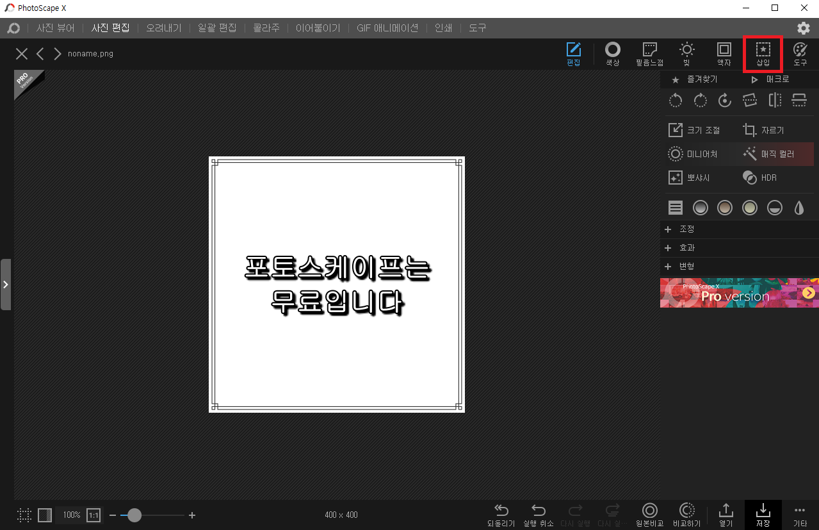The image size is (819, 530).
Task: Click the zoom in plus button
Action: coord(192,515)
